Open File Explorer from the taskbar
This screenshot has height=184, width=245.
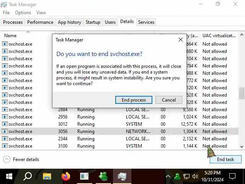point(47,176)
